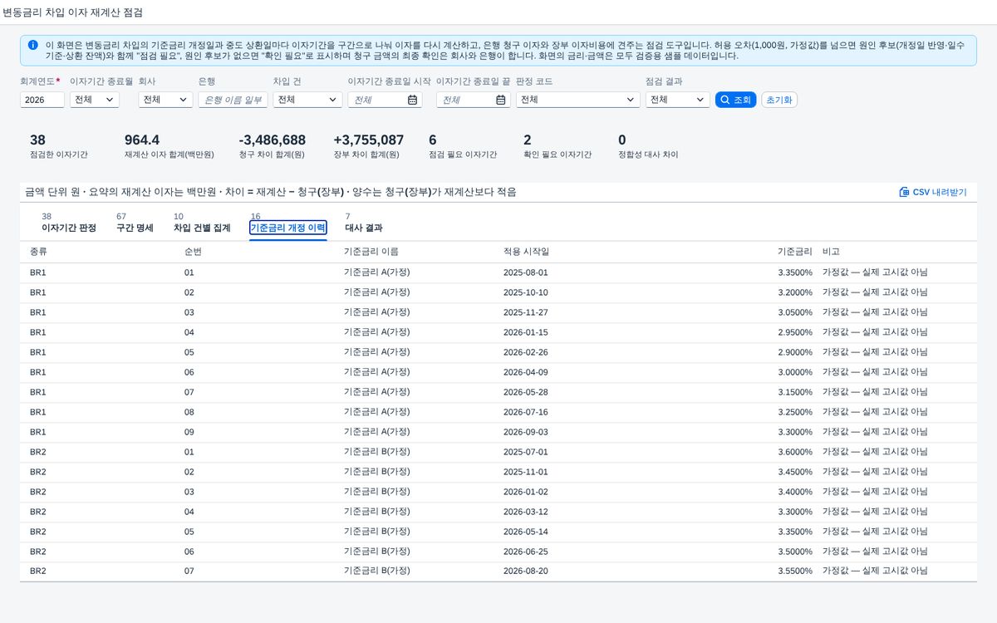Click the rate value 2.9000%

795,352
